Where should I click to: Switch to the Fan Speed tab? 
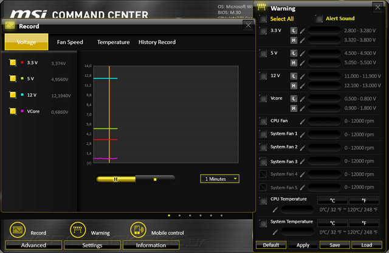coord(70,42)
